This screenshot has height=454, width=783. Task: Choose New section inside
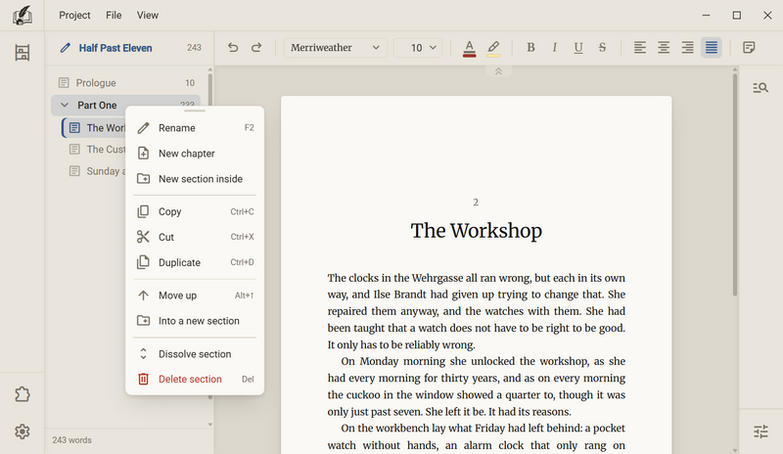click(x=195, y=179)
